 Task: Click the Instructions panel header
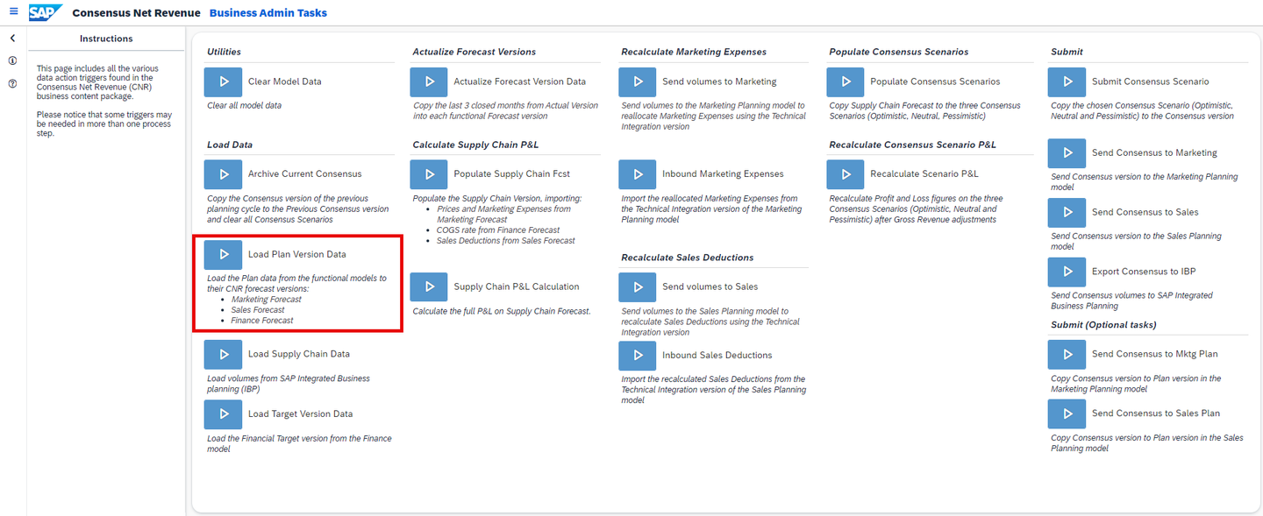tap(106, 39)
